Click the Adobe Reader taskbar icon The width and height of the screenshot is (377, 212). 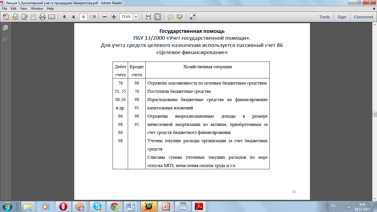pos(199,206)
